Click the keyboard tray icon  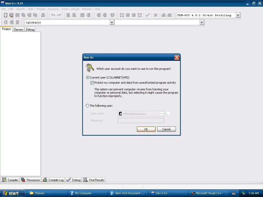(234, 193)
